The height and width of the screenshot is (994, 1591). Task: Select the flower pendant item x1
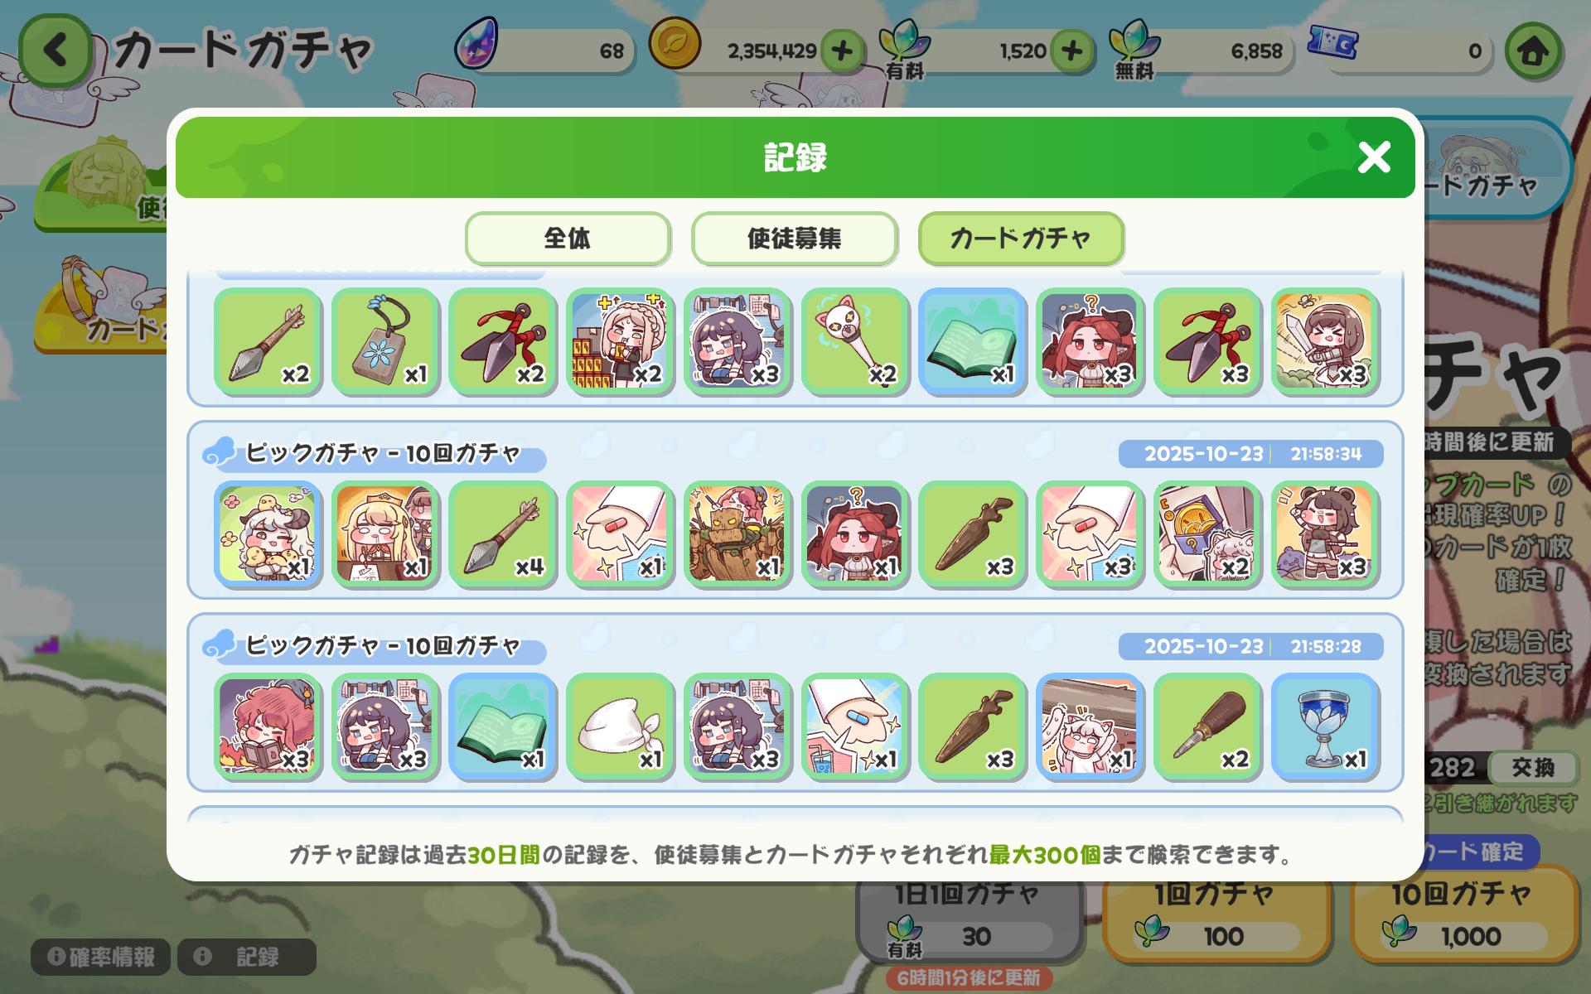384,341
